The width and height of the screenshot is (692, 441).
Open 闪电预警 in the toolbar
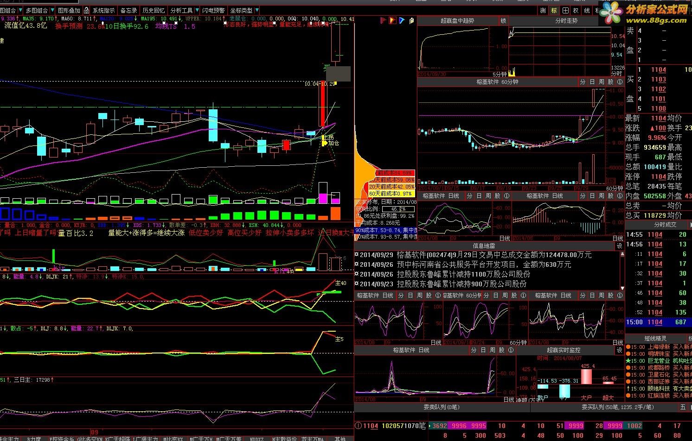pos(213,10)
